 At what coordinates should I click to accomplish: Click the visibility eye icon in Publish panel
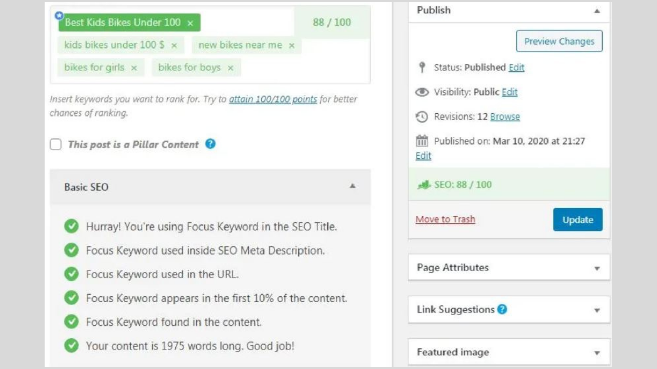click(x=422, y=92)
